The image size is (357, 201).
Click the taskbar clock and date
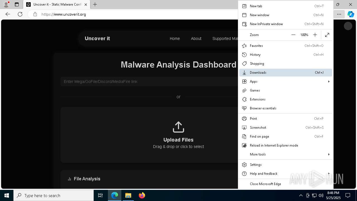(x=333, y=195)
